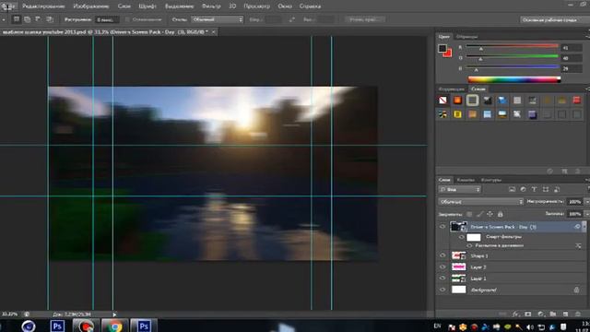Viewport: 590px width, 332px height.
Task: Select the New selection mode icon
Action: (x=17, y=19)
